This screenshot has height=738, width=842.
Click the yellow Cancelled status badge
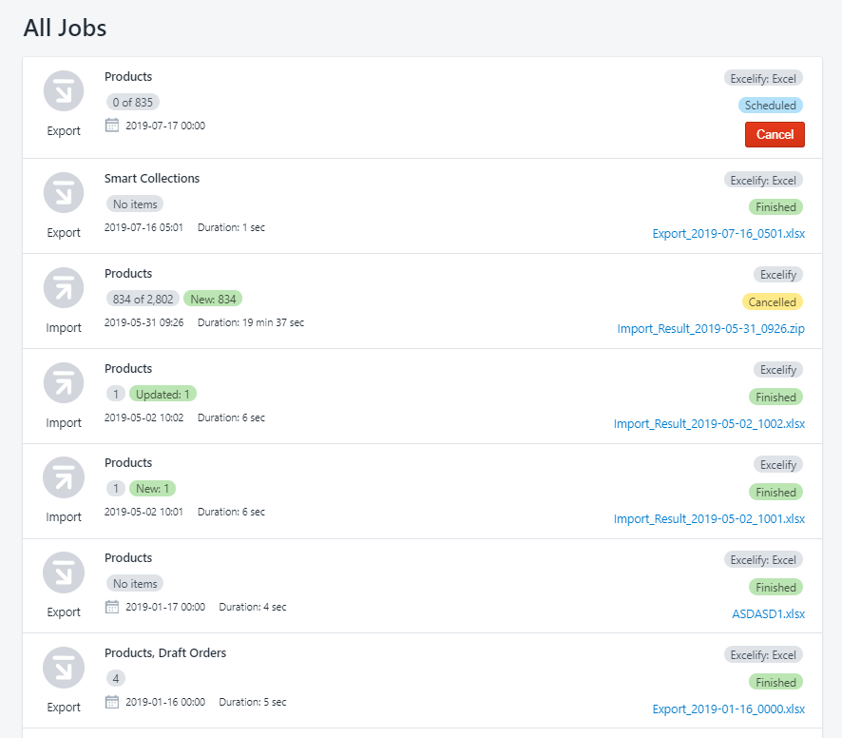(772, 302)
